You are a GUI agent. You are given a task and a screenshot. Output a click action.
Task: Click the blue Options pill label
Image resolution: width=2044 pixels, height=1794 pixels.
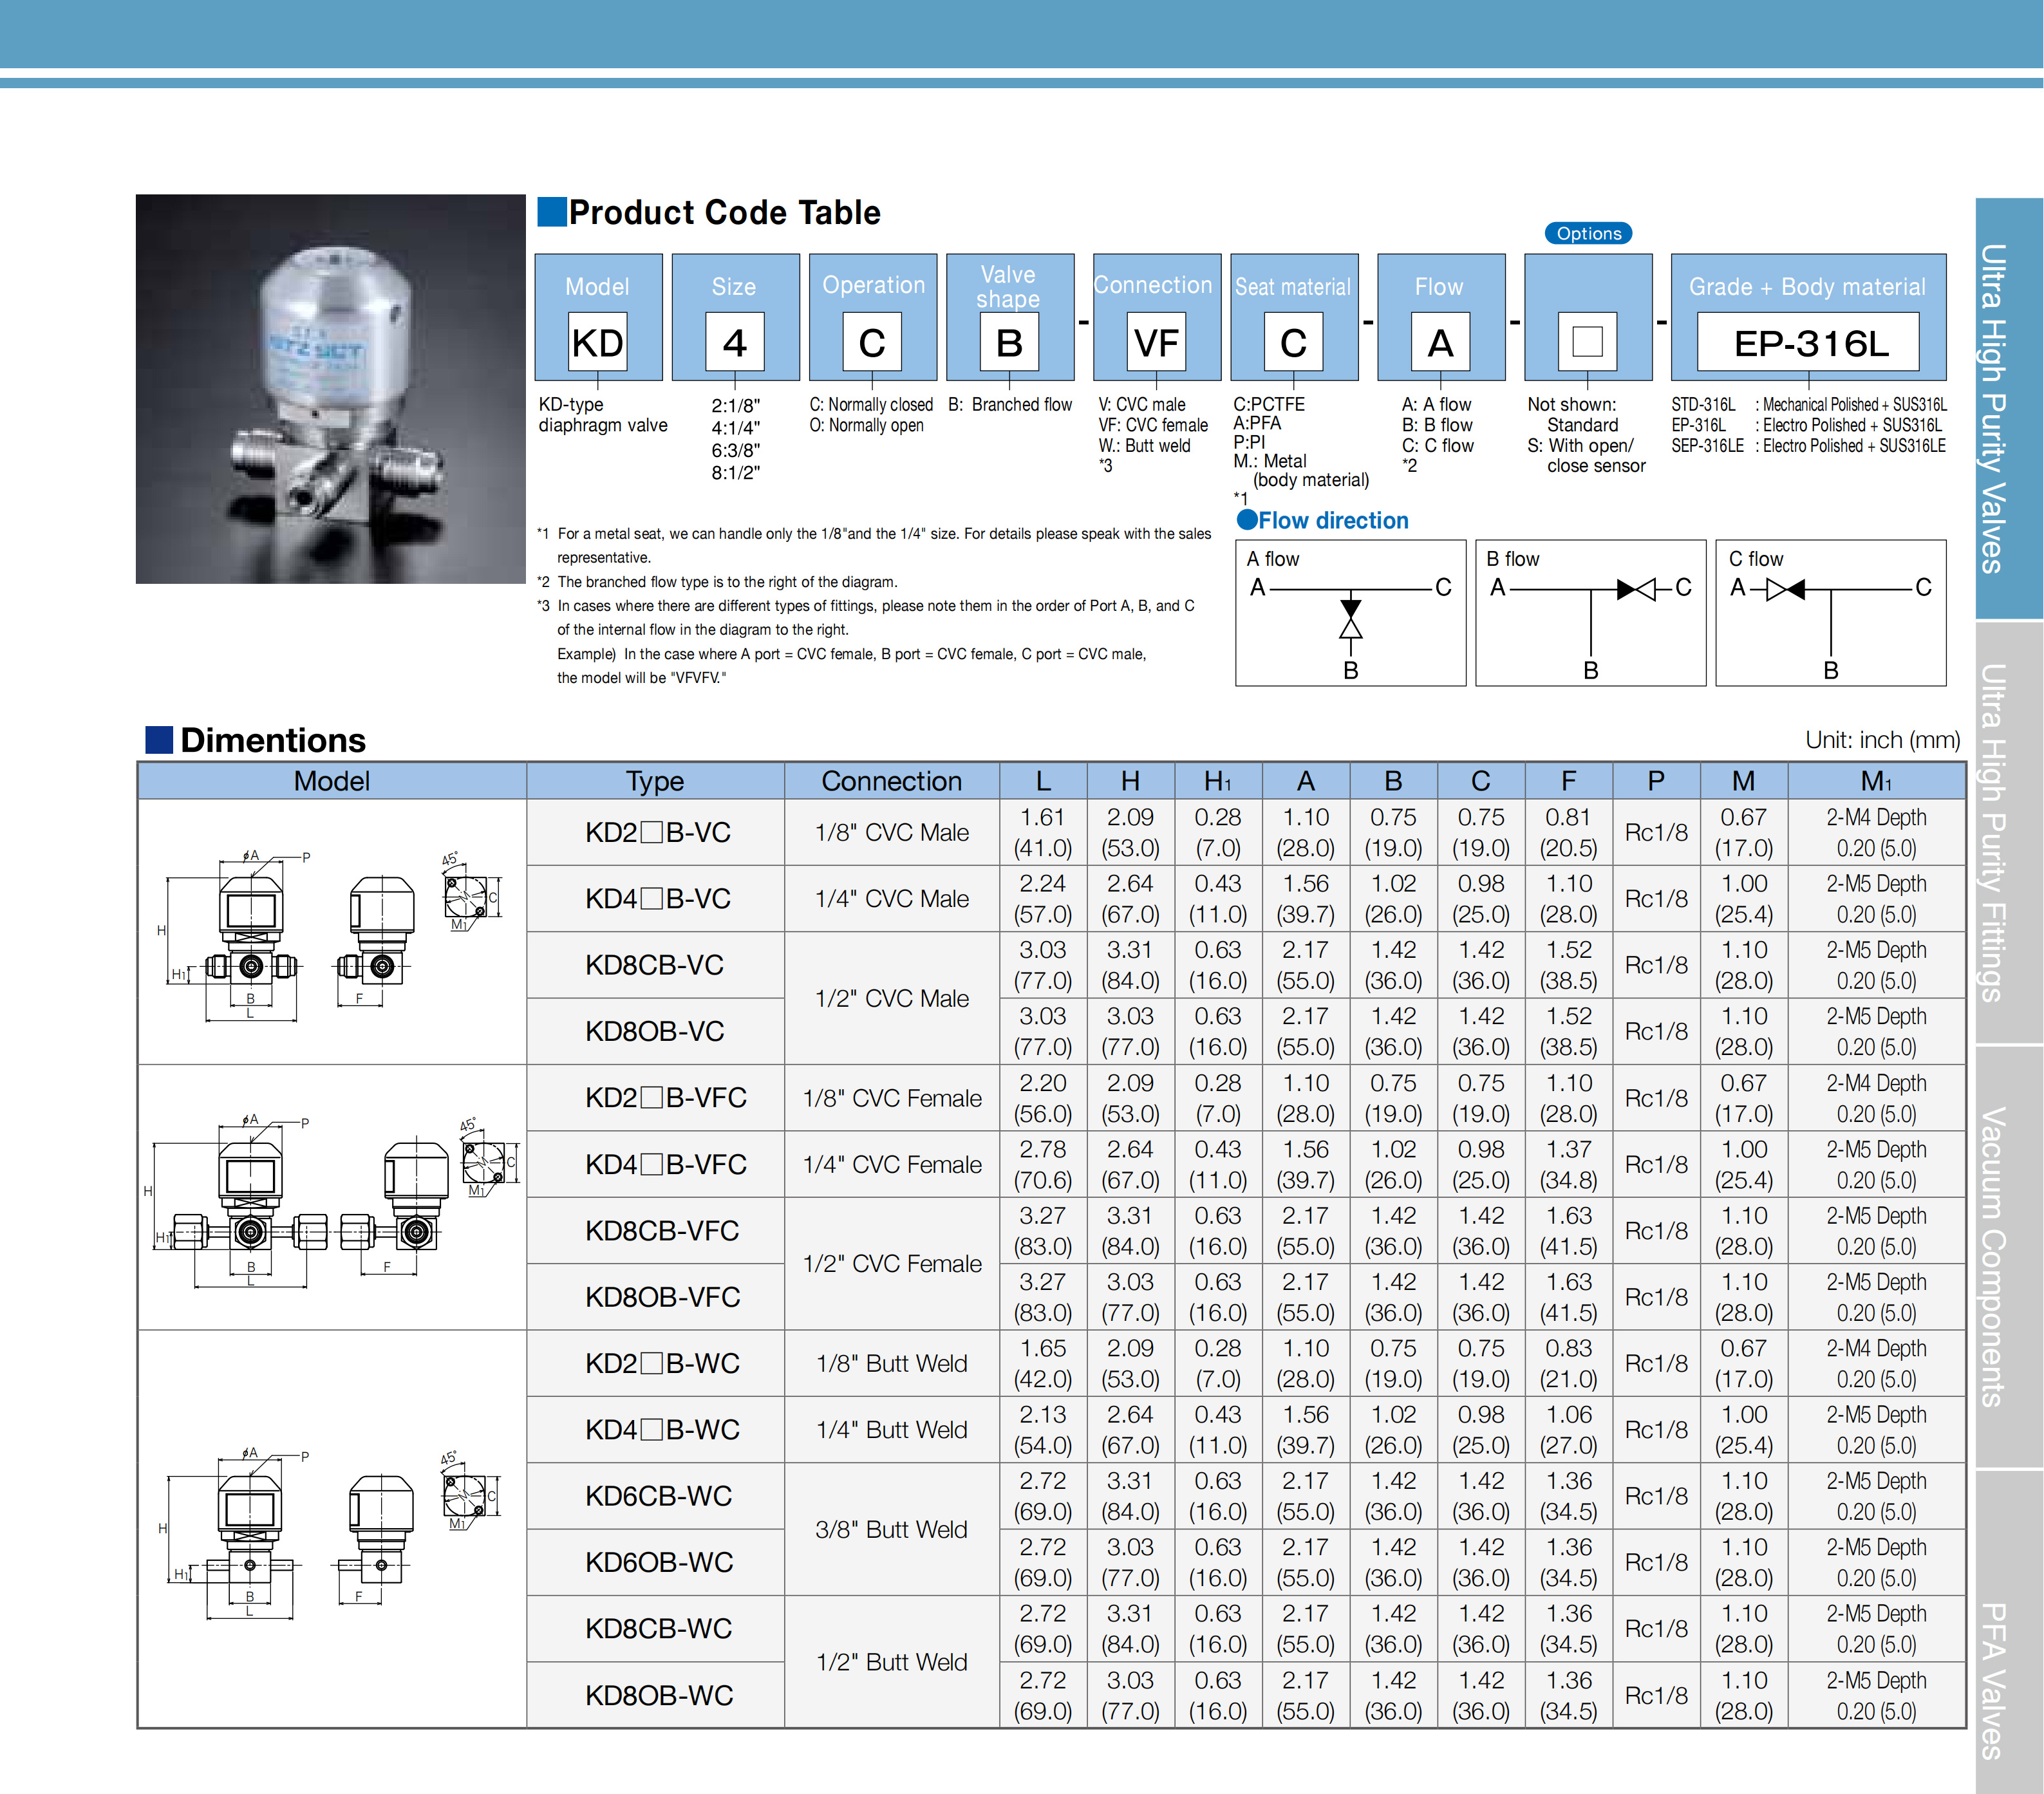pyautogui.click(x=1588, y=233)
